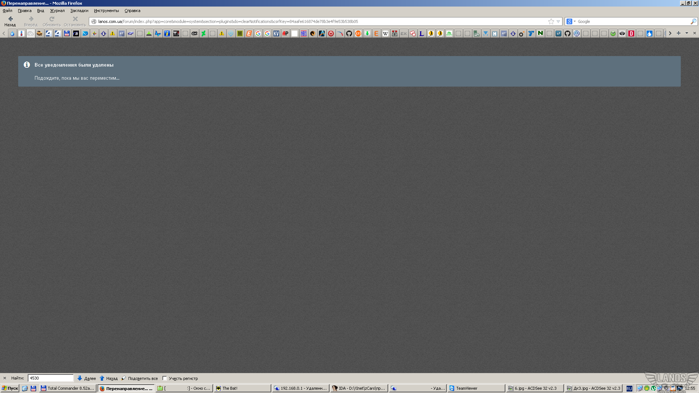This screenshot has height=393, width=699.
Task: Switch to Total Commander in taskbar
Action: point(68,388)
